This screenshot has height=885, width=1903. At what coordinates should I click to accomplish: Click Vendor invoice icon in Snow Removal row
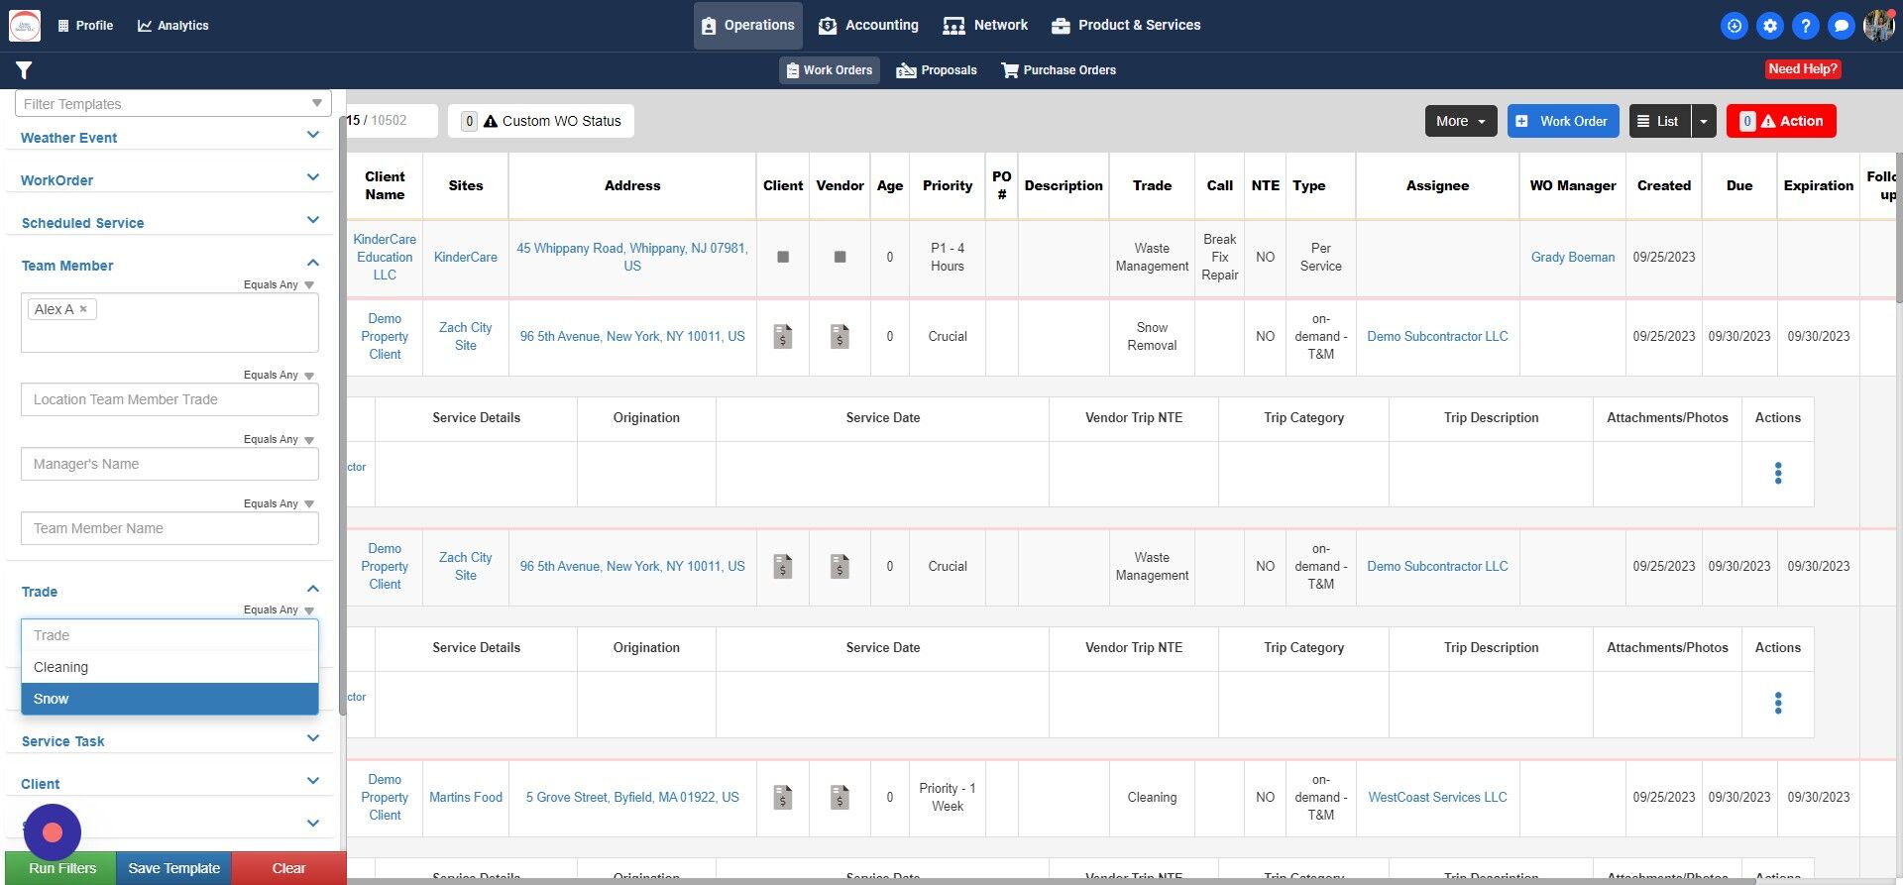[x=840, y=336]
